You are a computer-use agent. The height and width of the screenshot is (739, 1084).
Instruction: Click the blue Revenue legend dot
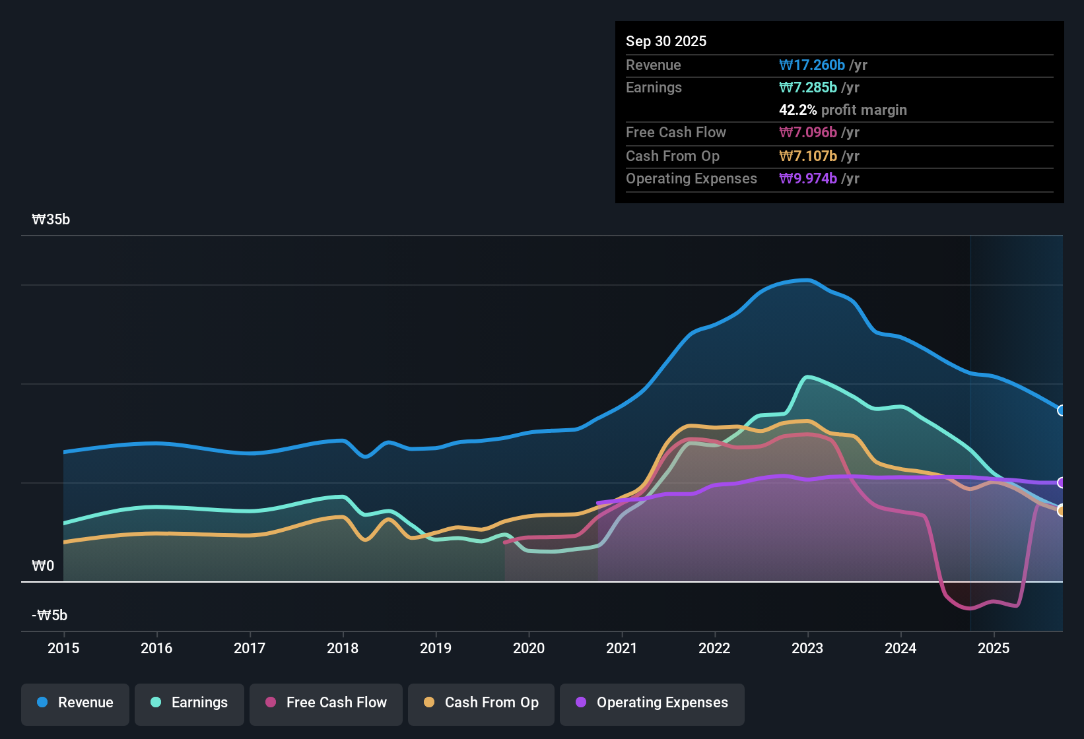[42, 703]
